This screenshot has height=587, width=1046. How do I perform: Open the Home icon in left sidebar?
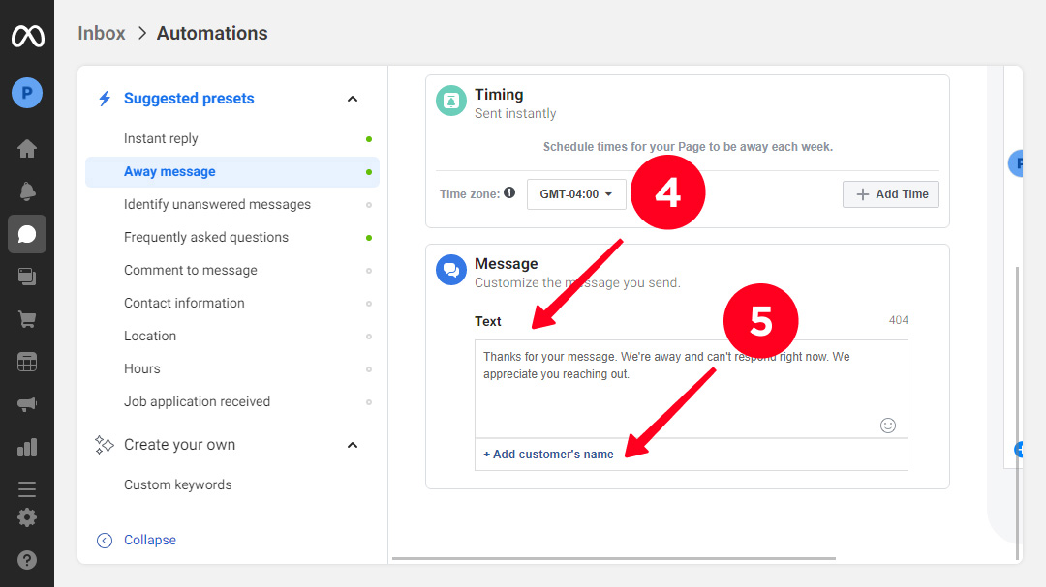(27, 149)
